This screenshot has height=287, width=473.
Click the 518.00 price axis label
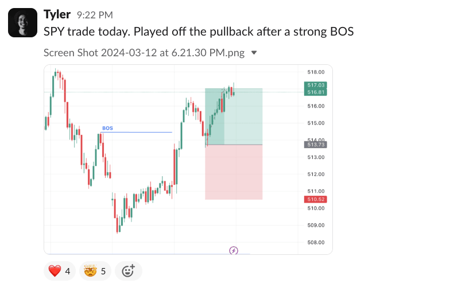(x=316, y=72)
